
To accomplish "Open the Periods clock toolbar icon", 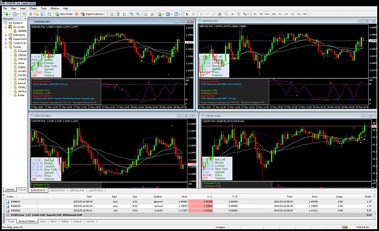I will [168, 15].
